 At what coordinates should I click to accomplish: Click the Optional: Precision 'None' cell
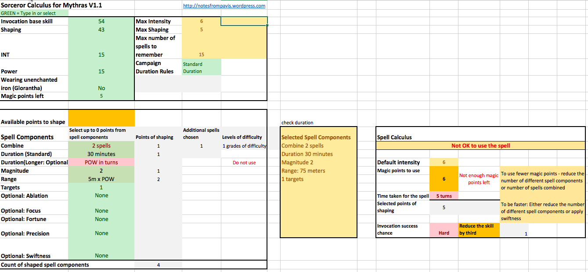pyautogui.click(x=101, y=233)
